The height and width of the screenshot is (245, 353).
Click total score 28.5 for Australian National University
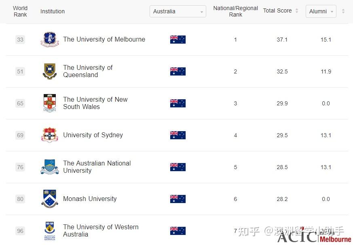pos(282,168)
